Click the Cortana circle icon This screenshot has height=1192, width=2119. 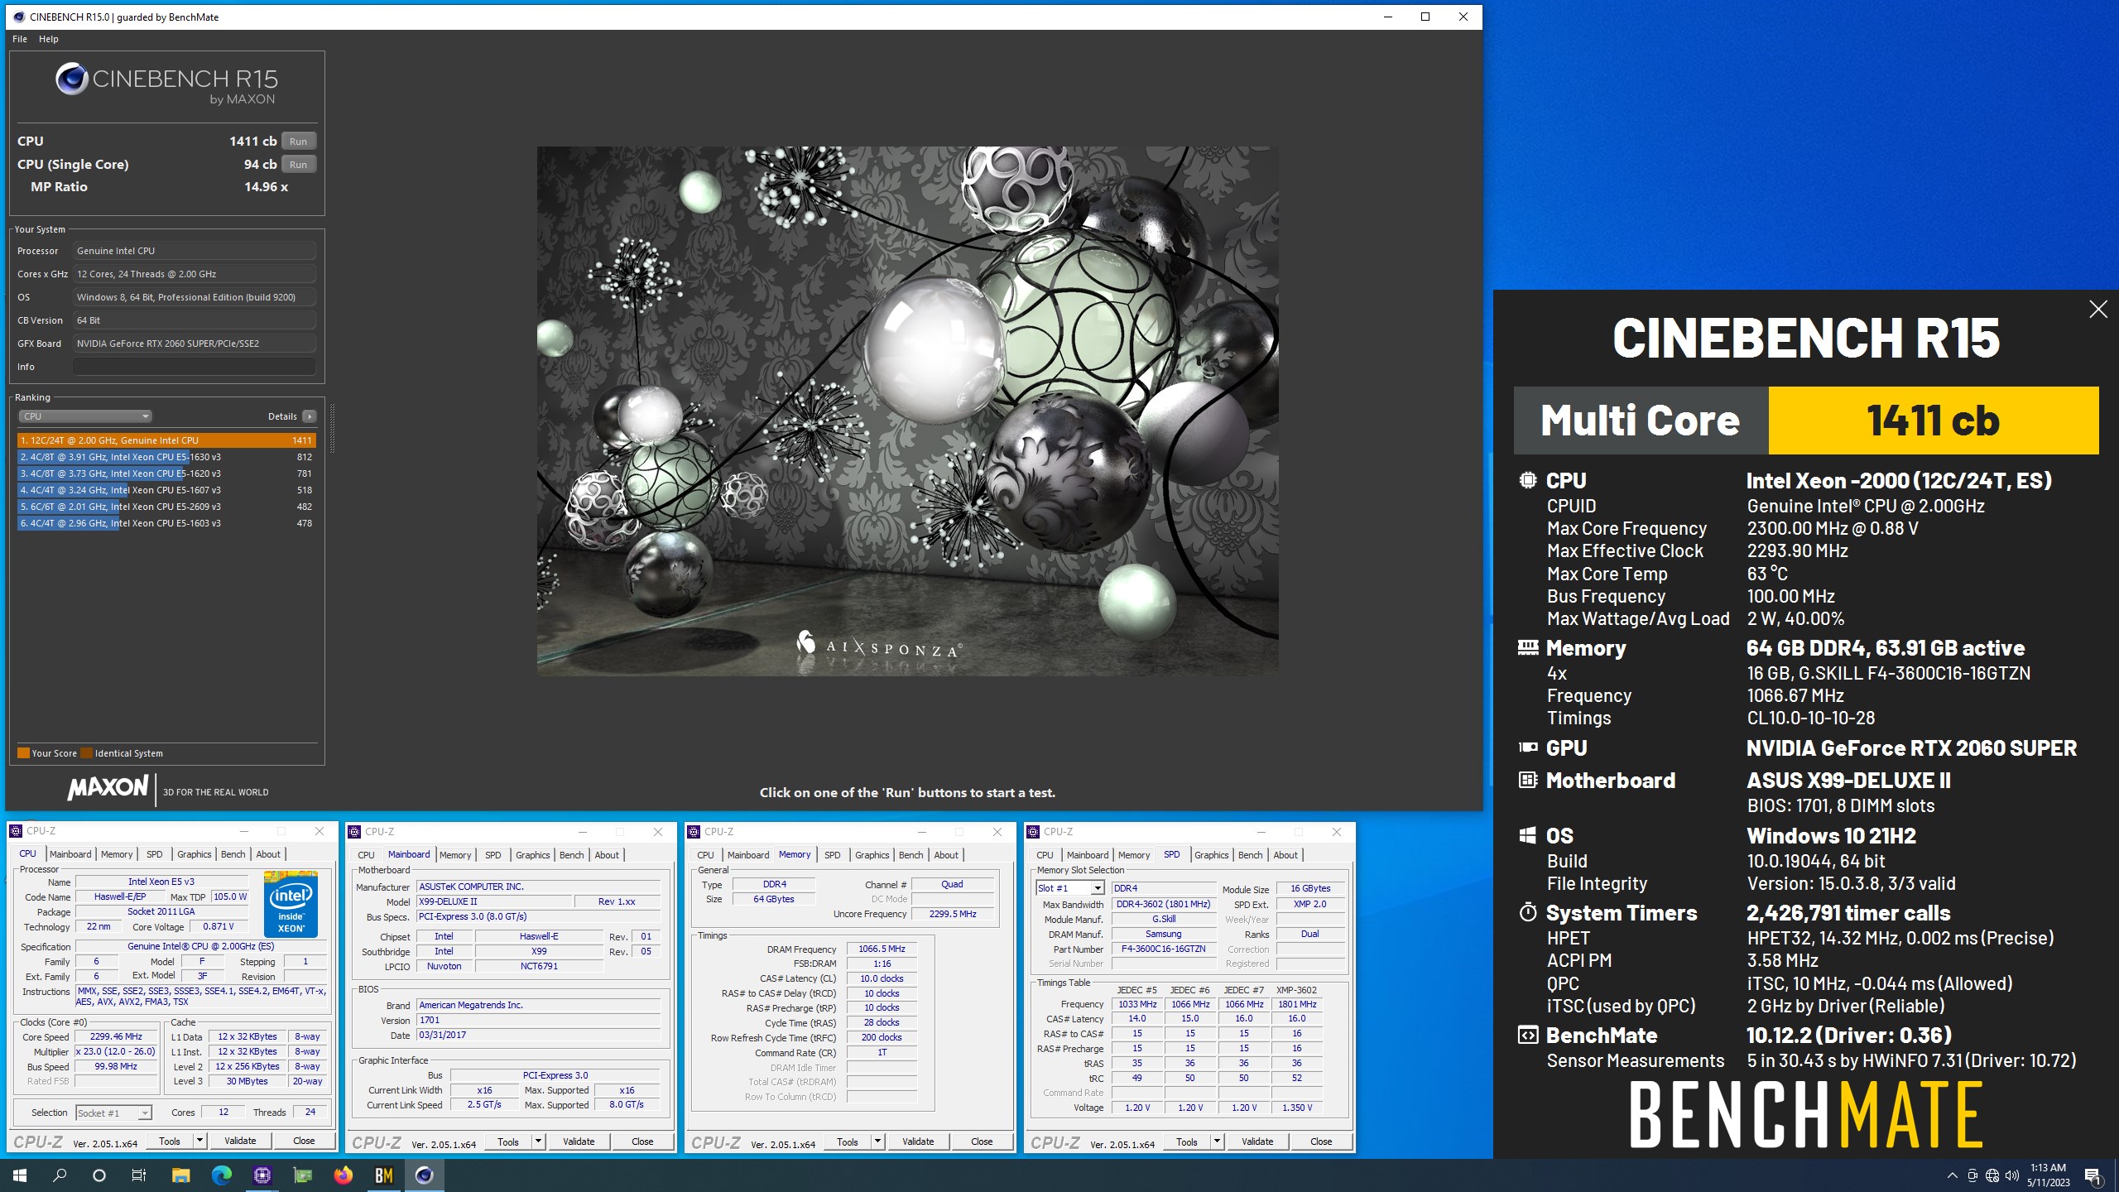[x=99, y=1175]
